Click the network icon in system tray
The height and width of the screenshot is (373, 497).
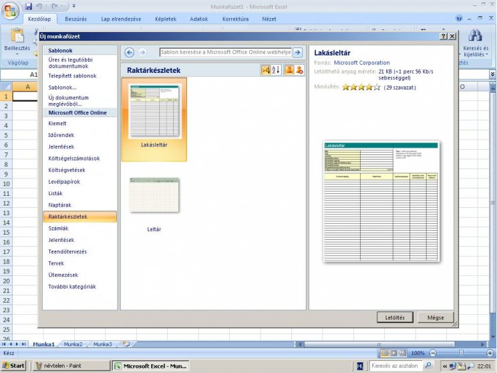(453, 366)
